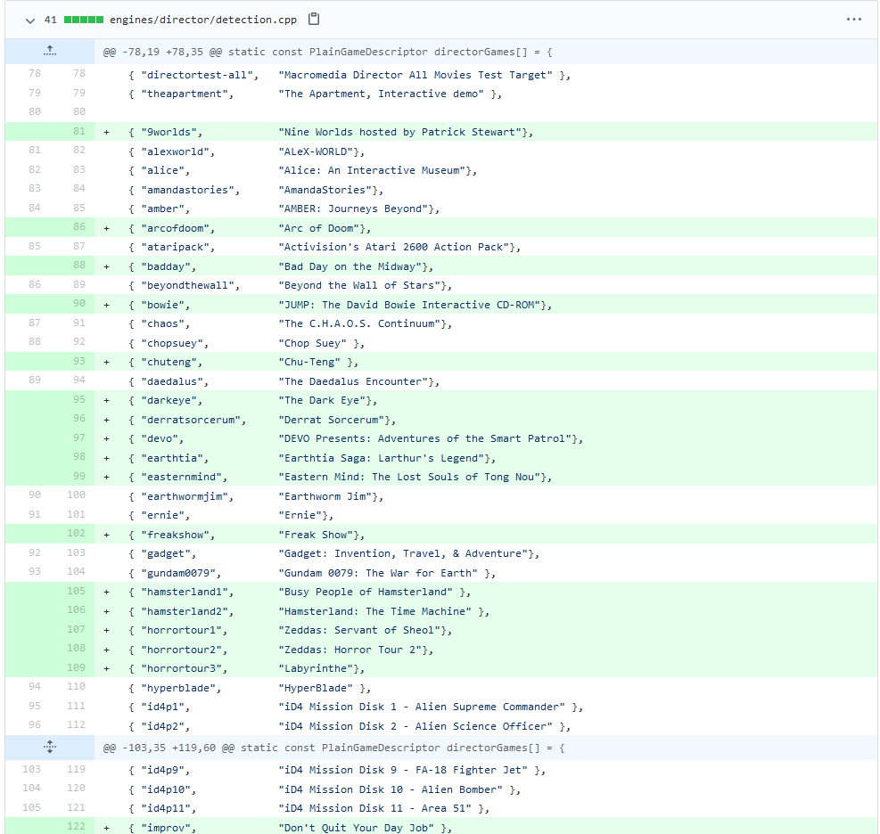The width and height of the screenshot is (880, 834).
Task: Copy the engines/director/detection.cpp file path
Action: coord(314,19)
